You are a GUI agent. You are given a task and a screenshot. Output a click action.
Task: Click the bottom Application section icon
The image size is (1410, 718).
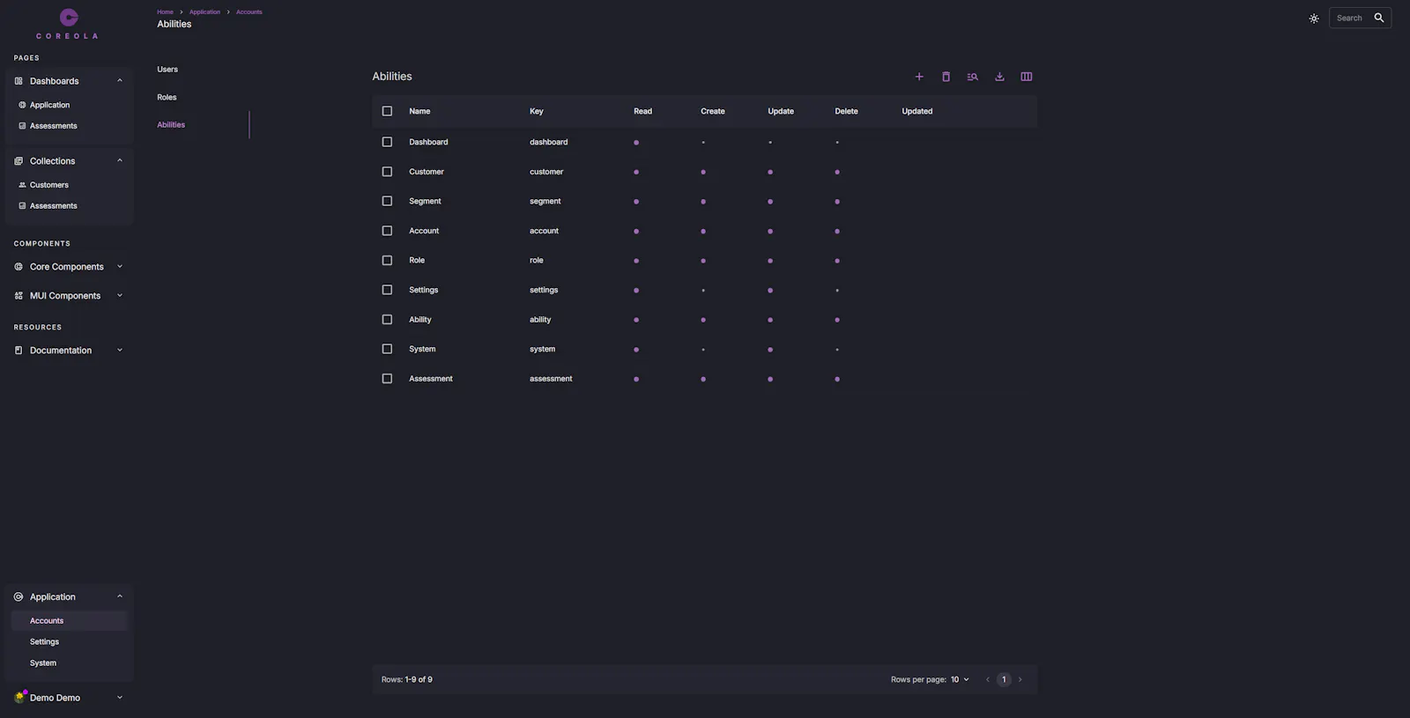19,597
